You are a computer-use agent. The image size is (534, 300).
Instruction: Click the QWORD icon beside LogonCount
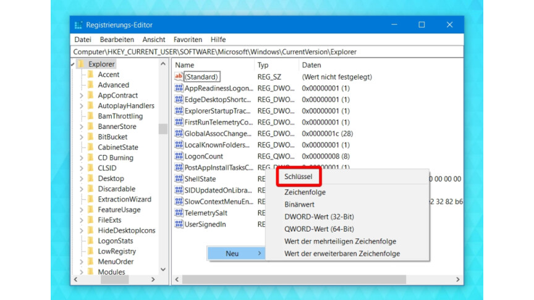coord(179,156)
